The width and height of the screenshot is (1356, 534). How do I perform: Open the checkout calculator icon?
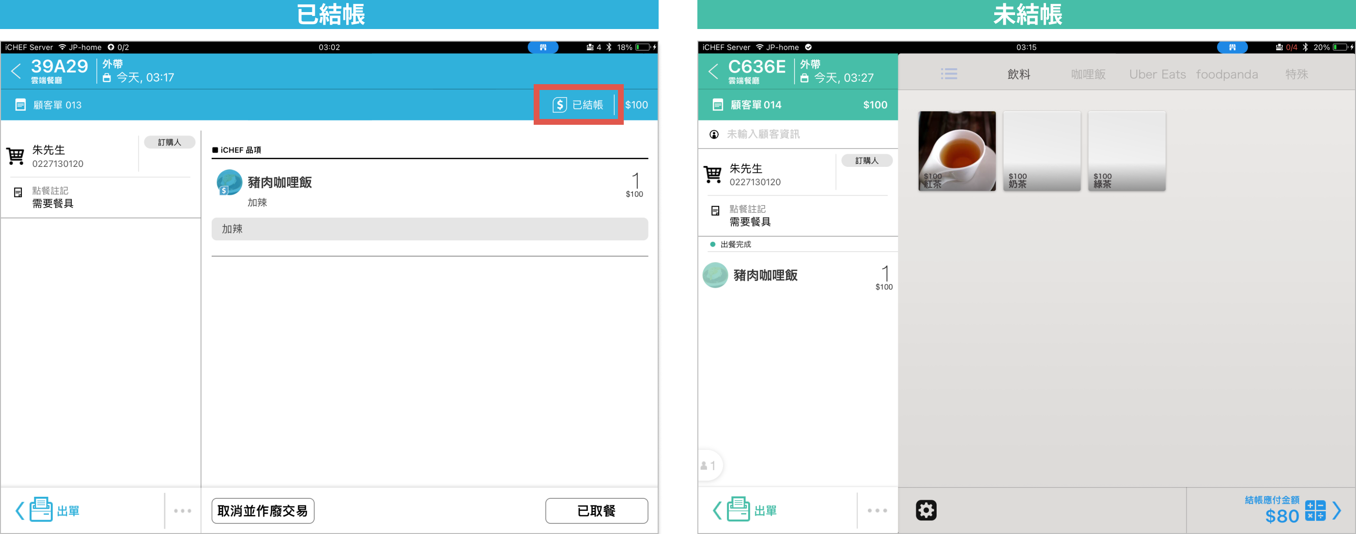[1315, 510]
